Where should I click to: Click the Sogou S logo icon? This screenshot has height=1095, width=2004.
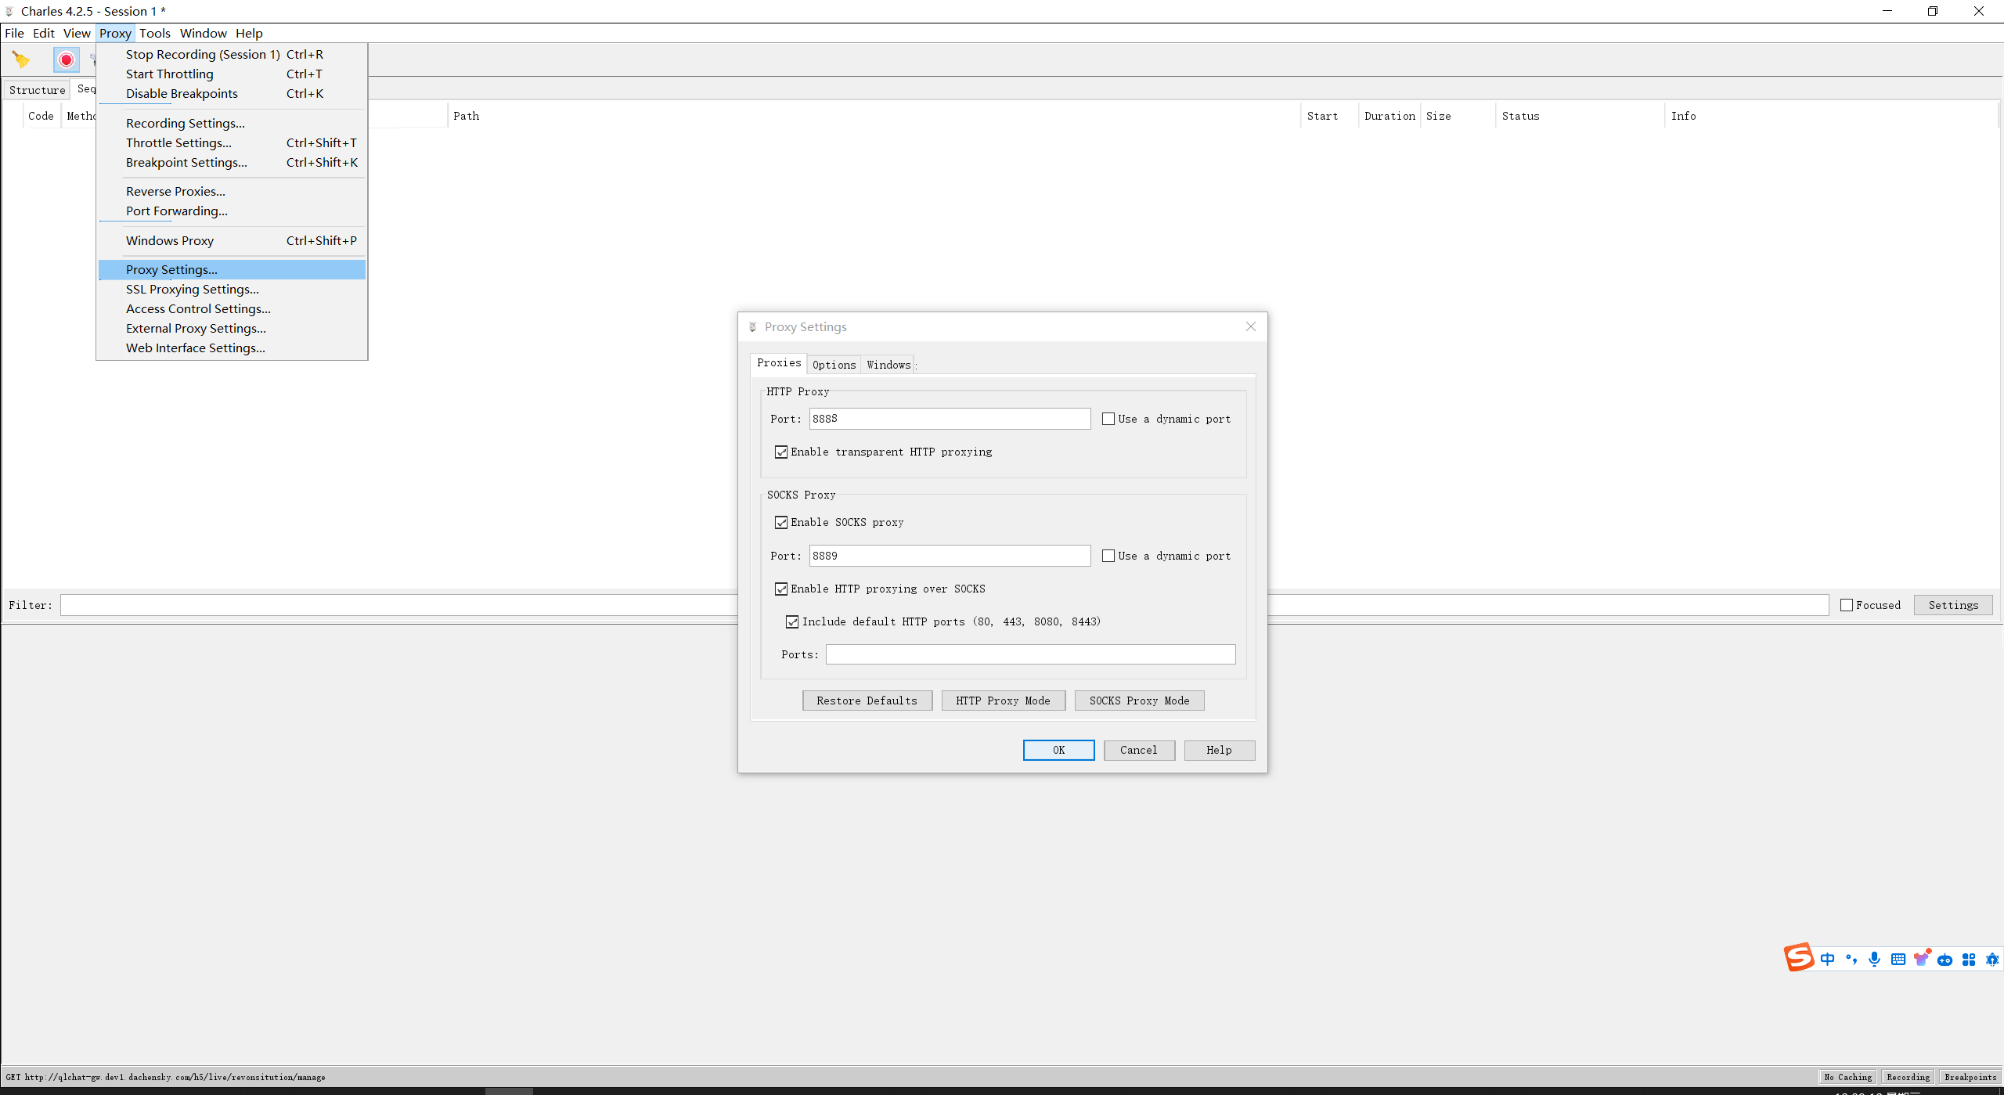[1798, 957]
